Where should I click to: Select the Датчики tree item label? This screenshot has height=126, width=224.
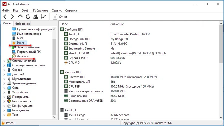point(22,56)
